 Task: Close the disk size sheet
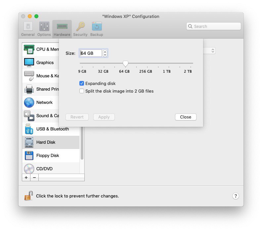coord(186,117)
